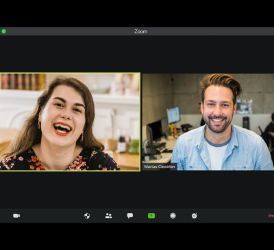Click the red End button
Screen dimensions: 274x250
click(x=271, y=216)
